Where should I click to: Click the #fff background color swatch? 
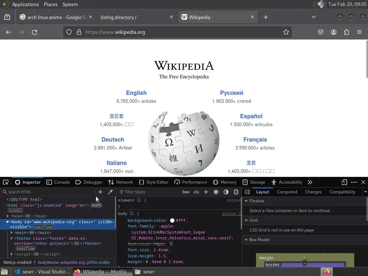coord(172,220)
